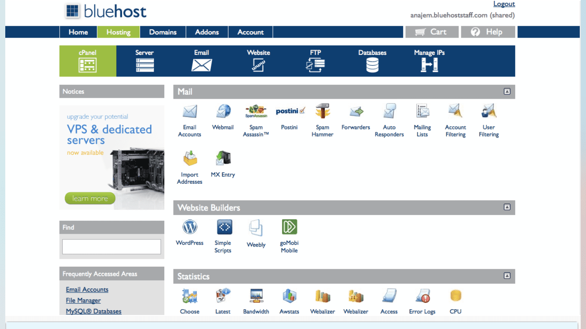The width and height of the screenshot is (586, 329).
Task: Click the VPS & dedicated servers banner image
Action: pyautogui.click(x=112, y=157)
